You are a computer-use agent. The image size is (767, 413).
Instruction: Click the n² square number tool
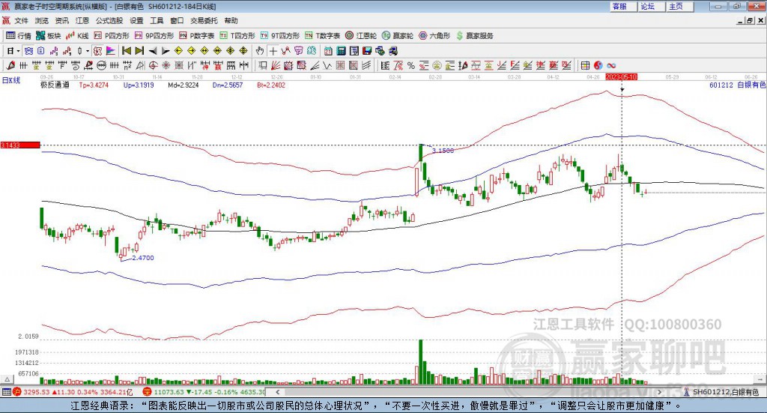coord(127,65)
